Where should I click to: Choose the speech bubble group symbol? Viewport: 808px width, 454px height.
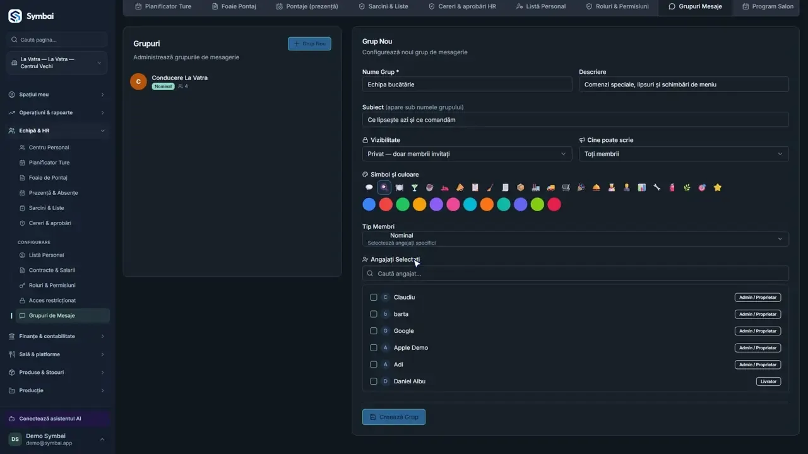click(x=369, y=187)
